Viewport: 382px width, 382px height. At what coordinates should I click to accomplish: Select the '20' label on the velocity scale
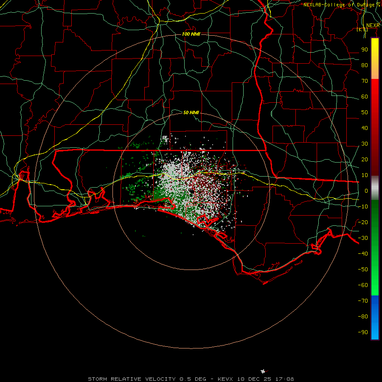[x=365, y=159]
